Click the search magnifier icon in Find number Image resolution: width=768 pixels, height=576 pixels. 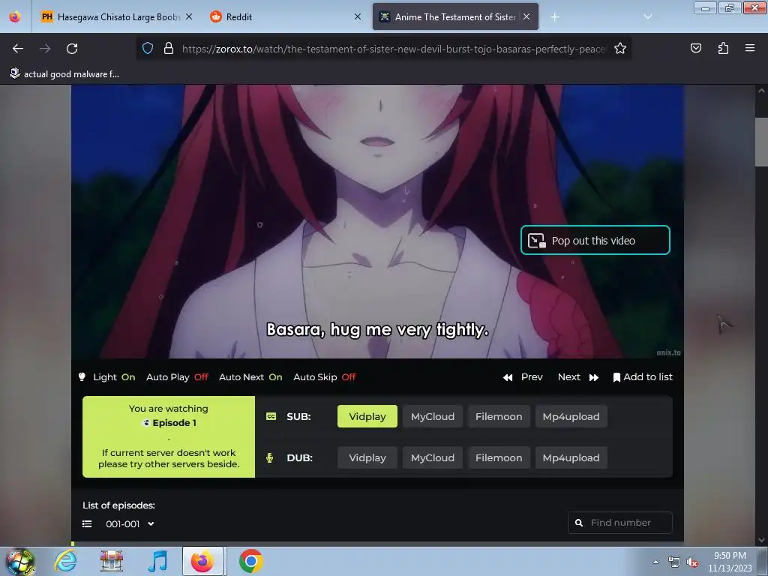579,523
